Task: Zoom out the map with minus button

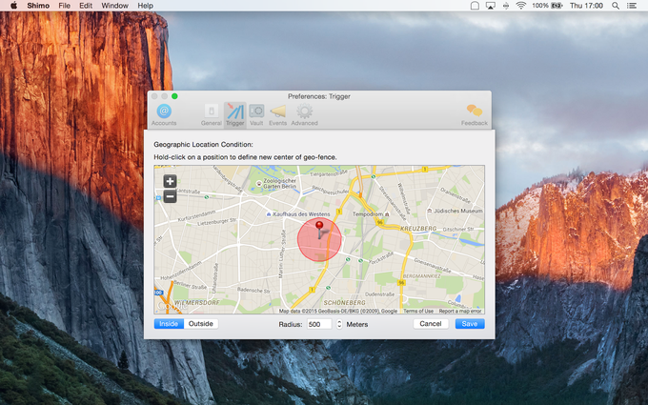Action: 170,196
